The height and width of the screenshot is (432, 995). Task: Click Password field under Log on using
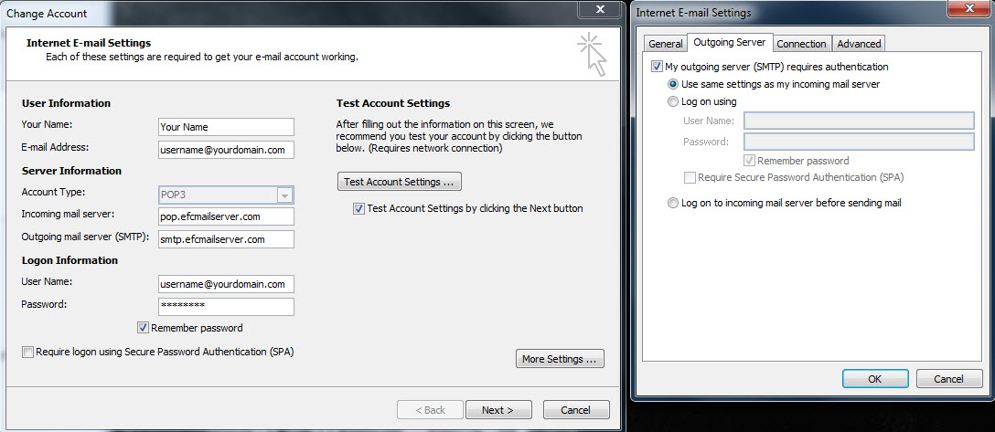[x=859, y=142]
